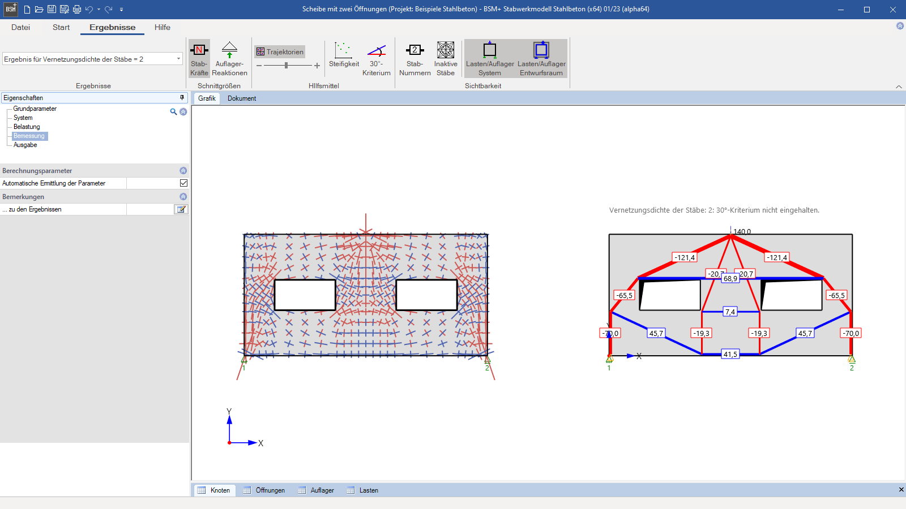This screenshot has width=906, height=509.
Task: Toggle Lasten/Auflager System visibility
Action: [x=490, y=58]
